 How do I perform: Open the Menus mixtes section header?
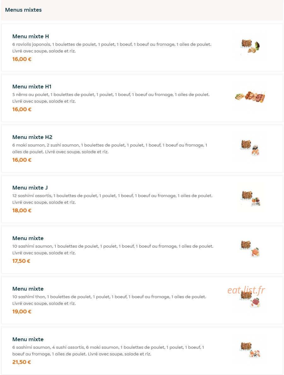pyautogui.click(x=23, y=10)
